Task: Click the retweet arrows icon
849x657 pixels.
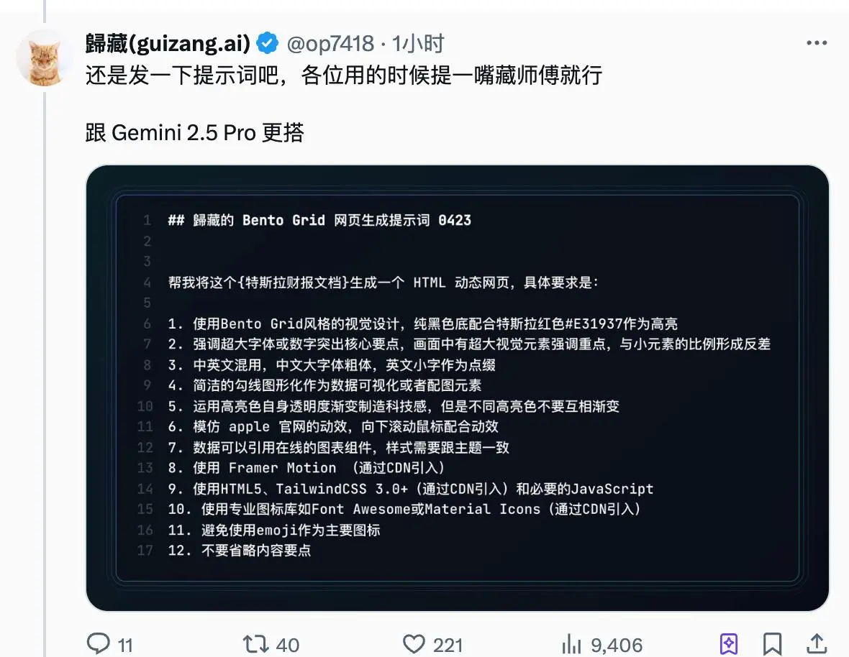Action: (255, 644)
